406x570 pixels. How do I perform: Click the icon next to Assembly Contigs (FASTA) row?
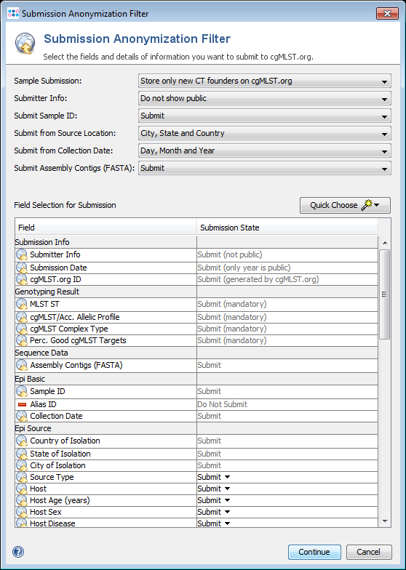(22, 365)
